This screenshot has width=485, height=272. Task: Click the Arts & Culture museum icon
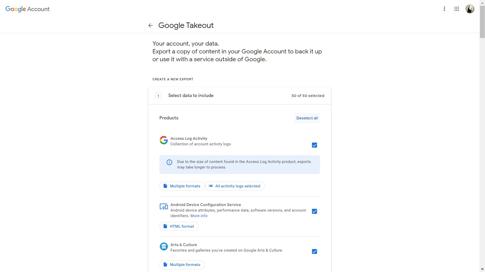[164, 246]
